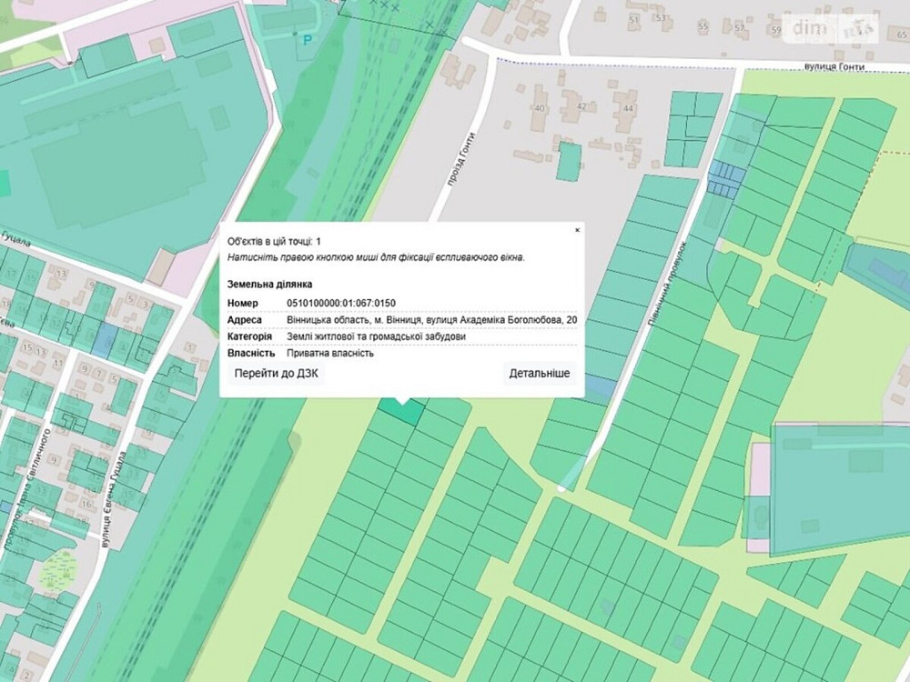Click building number 42 on the map
Image resolution: width=910 pixels, height=682 pixels.
coord(581,107)
